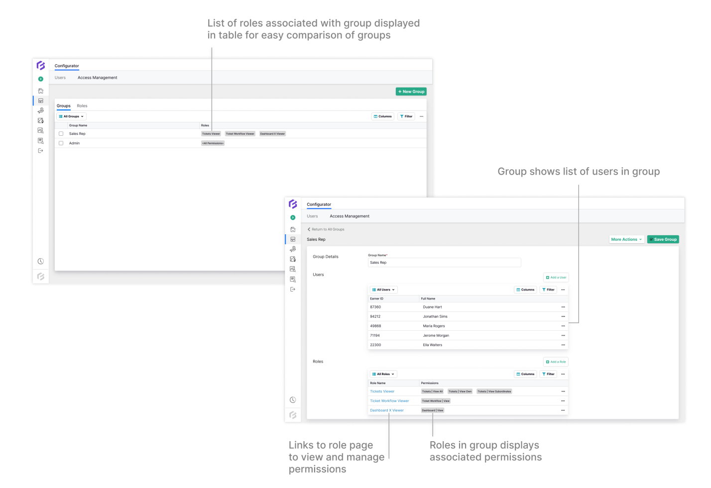Viewport: 711px width, 488px height.
Task: Open ellipsis menu for Jerome Morgan row
Action: (x=563, y=335)
